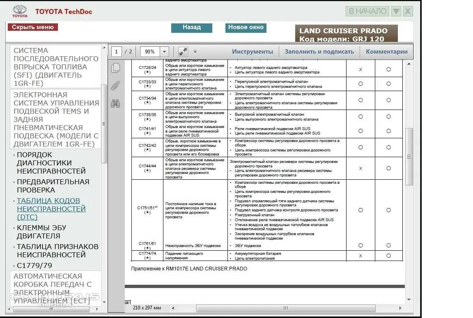This screenshot has width=473, height=318.
Task: Open the Инструменты tab
Action: point(252,52)
